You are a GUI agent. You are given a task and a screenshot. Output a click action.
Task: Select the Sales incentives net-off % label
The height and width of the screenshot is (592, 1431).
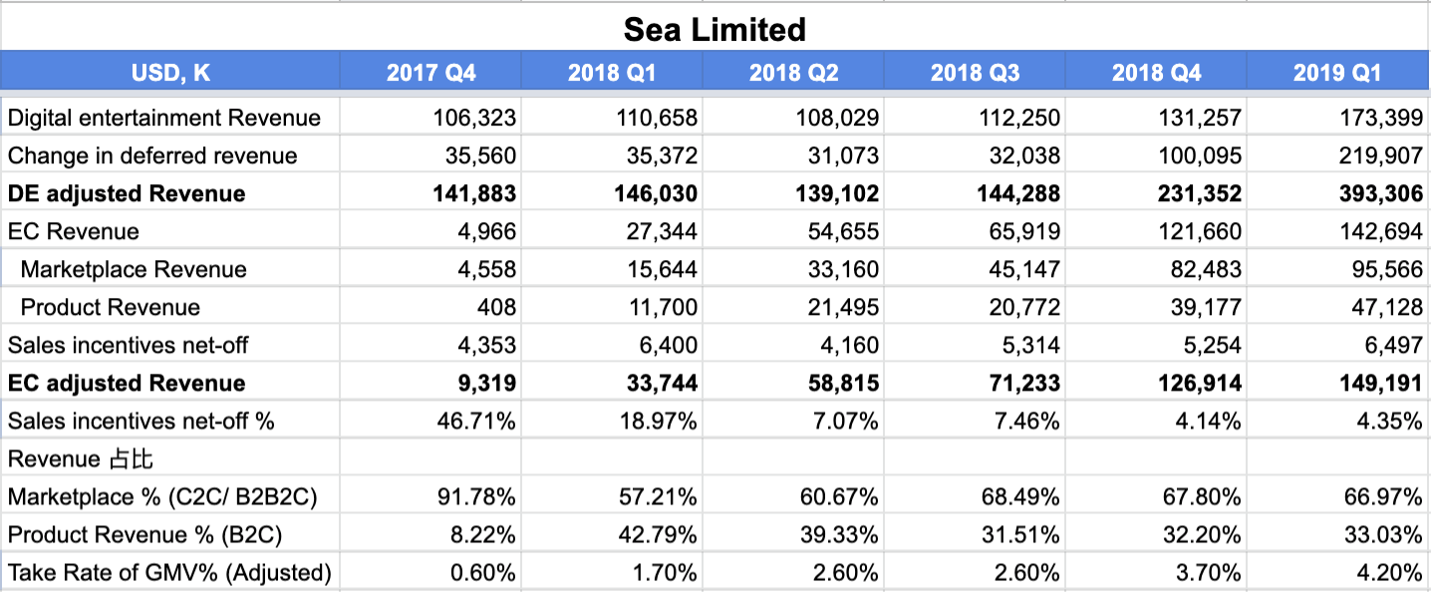point(170,421)
